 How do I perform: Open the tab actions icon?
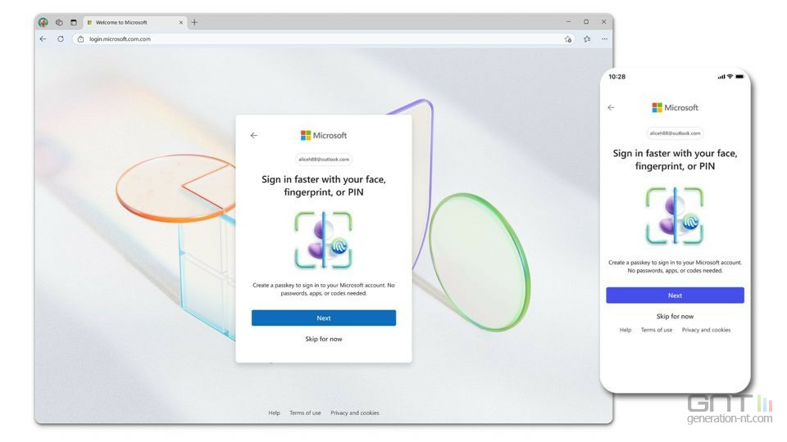(x=73, y=22)
